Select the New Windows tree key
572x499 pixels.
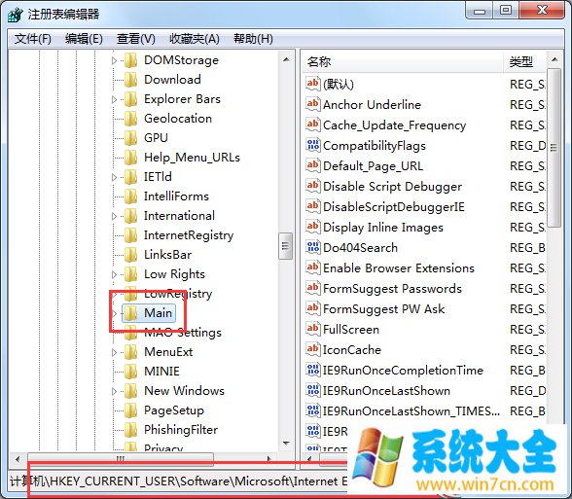coord(184,391)
